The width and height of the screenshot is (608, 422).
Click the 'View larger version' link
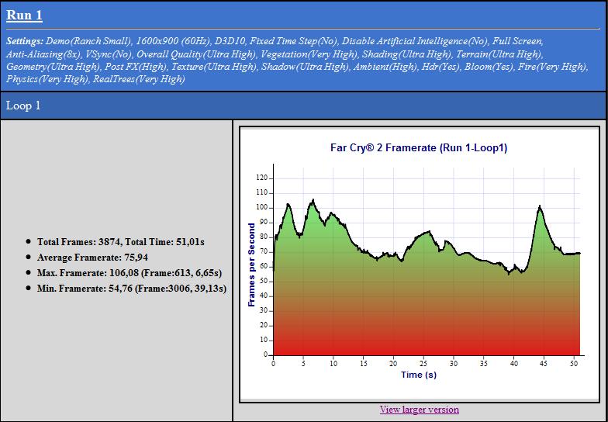(419, 410)
